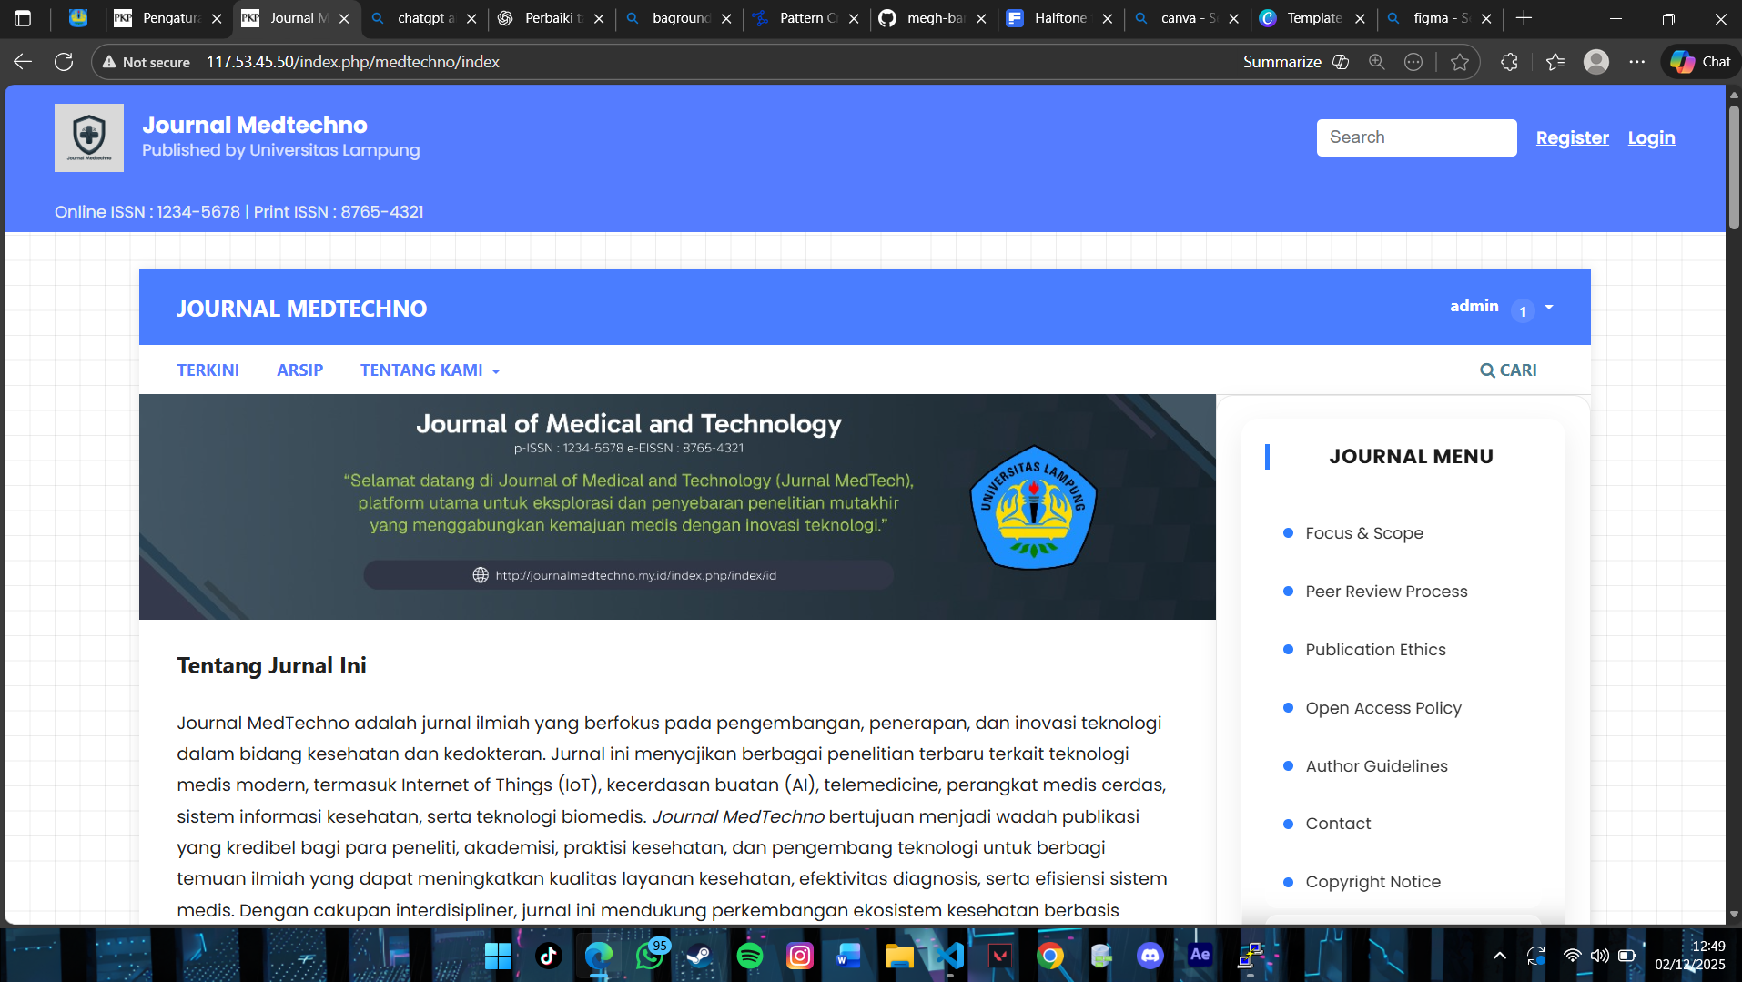Screen dimensions: 1742x982
Task: Open Open Access Policy link
Action: coord(1382,708)
